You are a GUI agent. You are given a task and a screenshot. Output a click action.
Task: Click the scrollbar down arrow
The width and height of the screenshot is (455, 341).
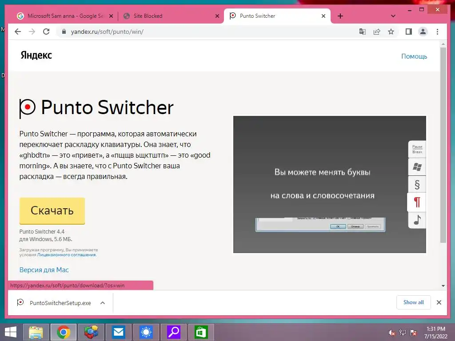pyautogui.click(x=443, y=286)
